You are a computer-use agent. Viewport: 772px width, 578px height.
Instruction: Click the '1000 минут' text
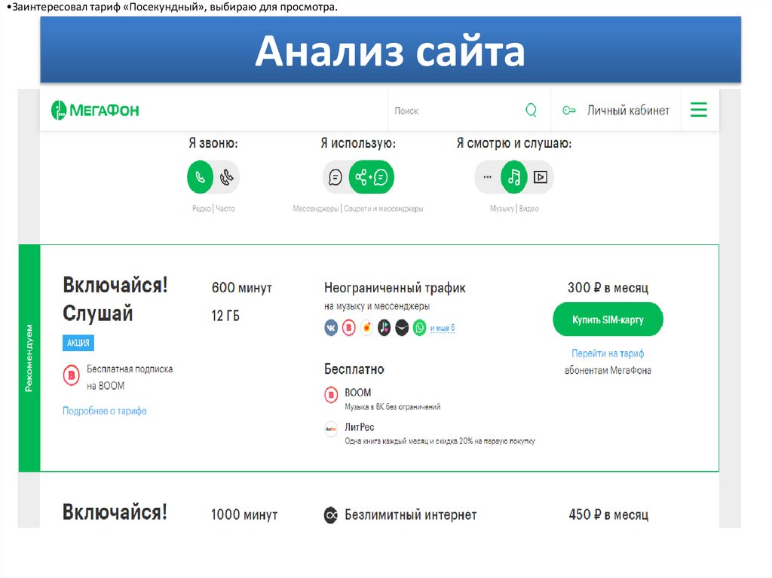[245, 515]
